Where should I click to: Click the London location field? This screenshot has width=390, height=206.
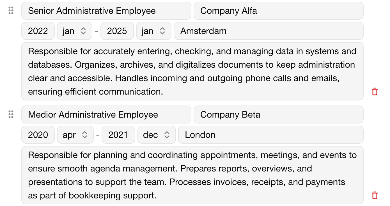click(270, 135)
